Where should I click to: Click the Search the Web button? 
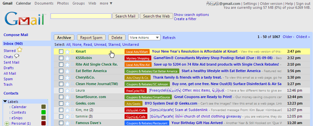[x=156, y=16]
